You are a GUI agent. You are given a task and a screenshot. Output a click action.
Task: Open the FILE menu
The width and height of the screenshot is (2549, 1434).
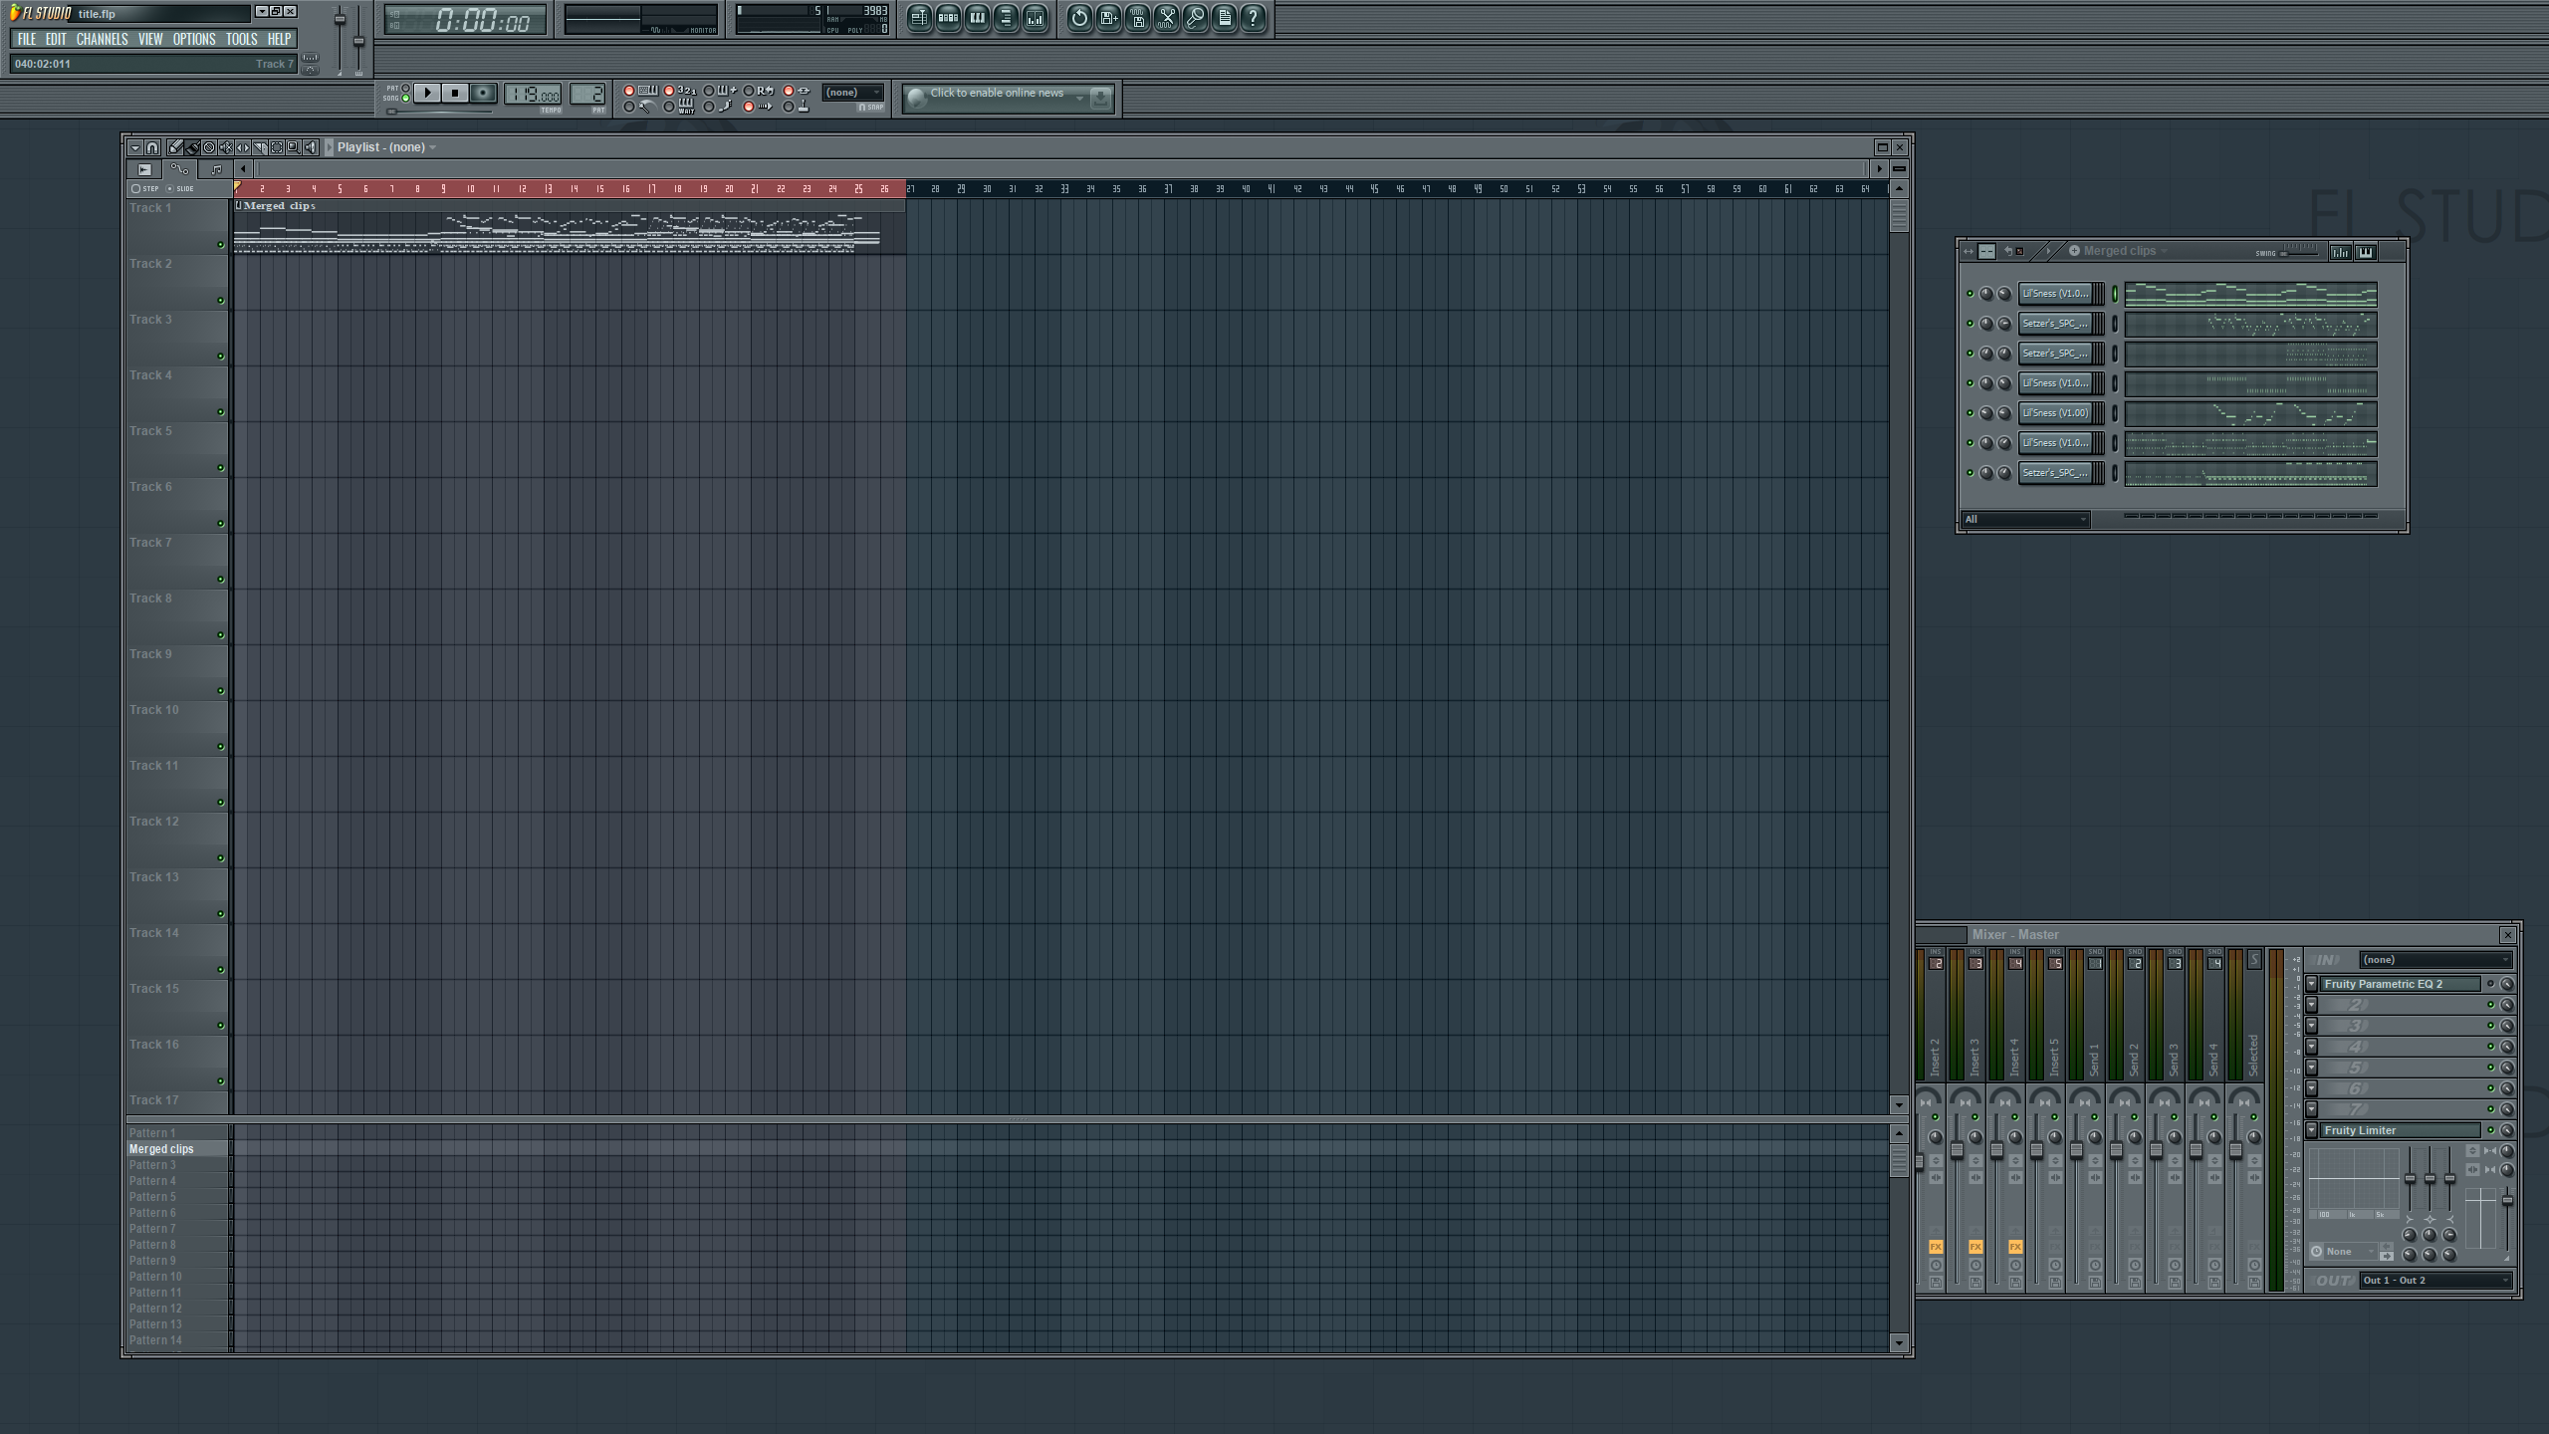[27, 39]
